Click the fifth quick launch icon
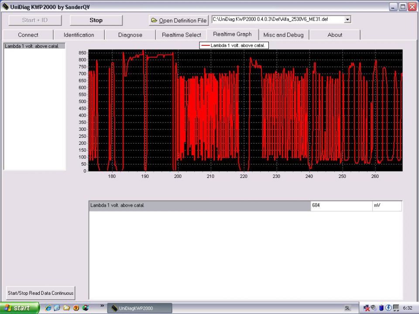The image size is (419, 314). (x=86, y=308)
